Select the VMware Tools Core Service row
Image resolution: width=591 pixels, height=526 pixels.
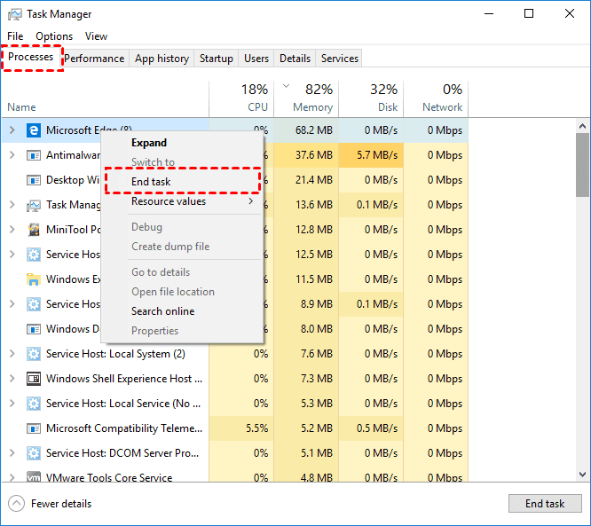click(x=235, y=475)
